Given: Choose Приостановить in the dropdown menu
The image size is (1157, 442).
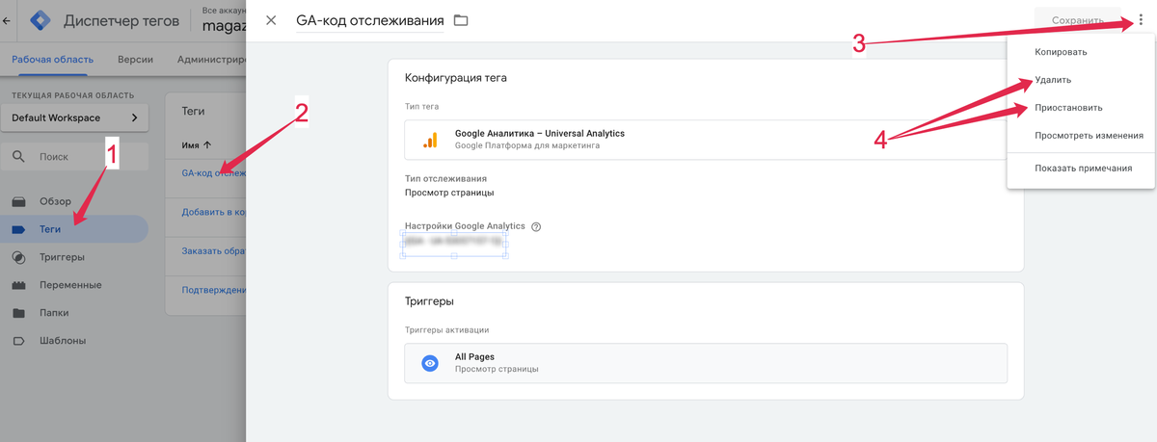Looking at the screenshot, I should pyautogui.click(x=1068, y=108).
